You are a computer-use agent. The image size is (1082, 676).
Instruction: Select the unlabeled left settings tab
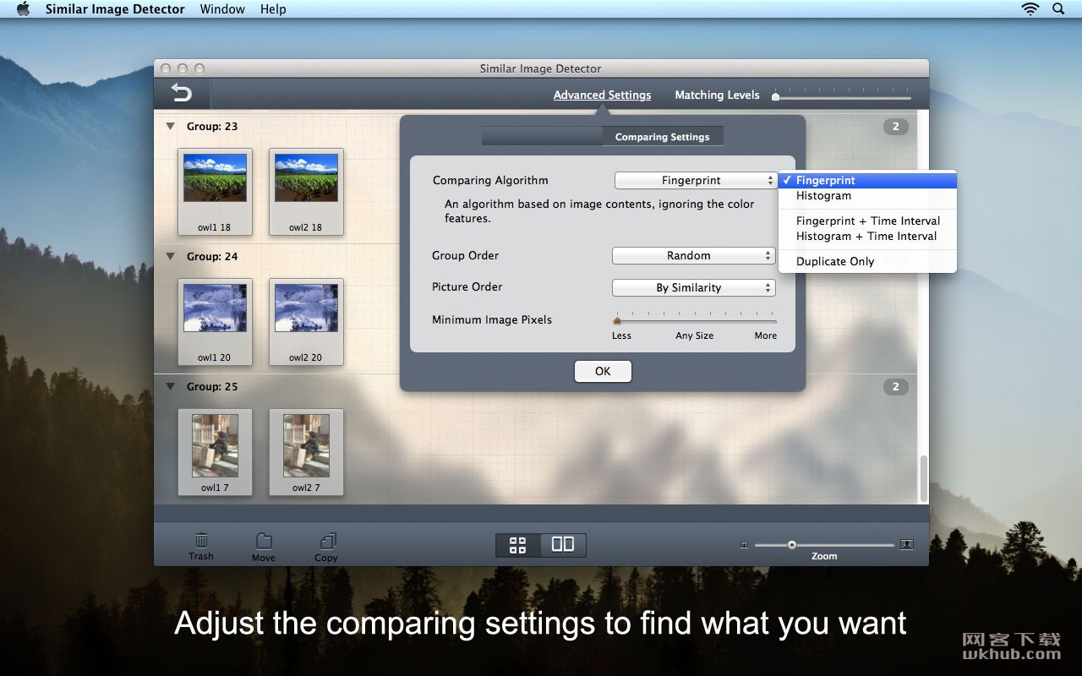pos(542,137)
